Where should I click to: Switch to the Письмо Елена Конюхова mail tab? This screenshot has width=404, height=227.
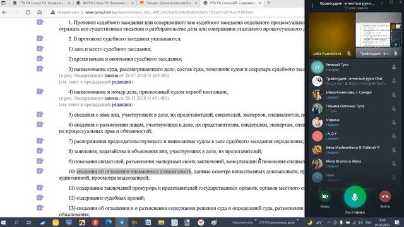[x=168, y=3]
